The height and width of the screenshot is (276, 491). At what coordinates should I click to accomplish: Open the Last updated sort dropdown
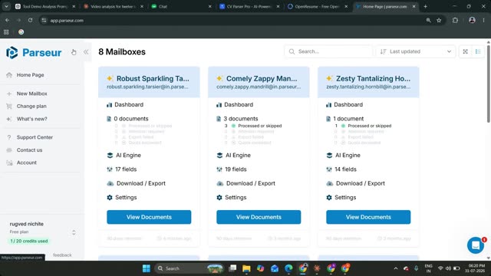416,51
